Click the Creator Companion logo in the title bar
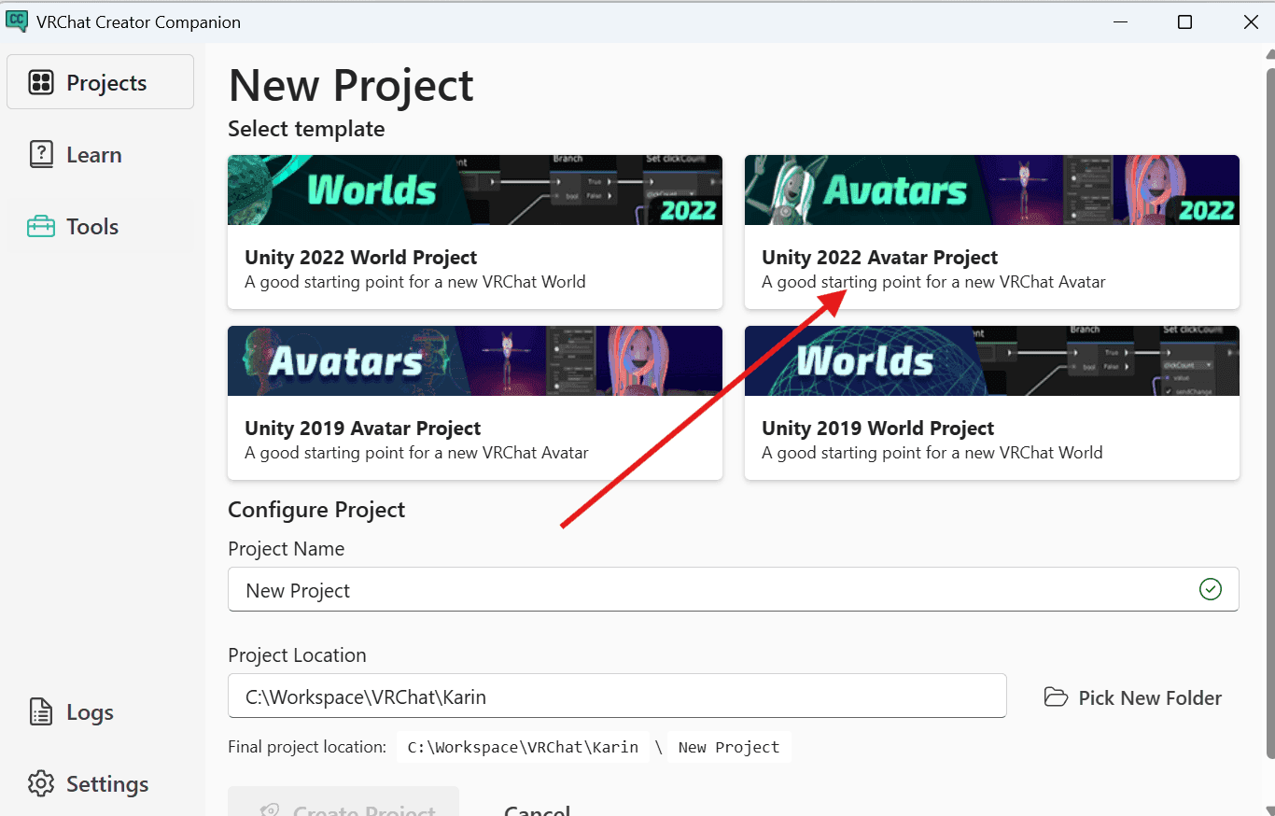The width and height of the screenshot is (1275, 816). pyautogui.click(x=18, y=21)
